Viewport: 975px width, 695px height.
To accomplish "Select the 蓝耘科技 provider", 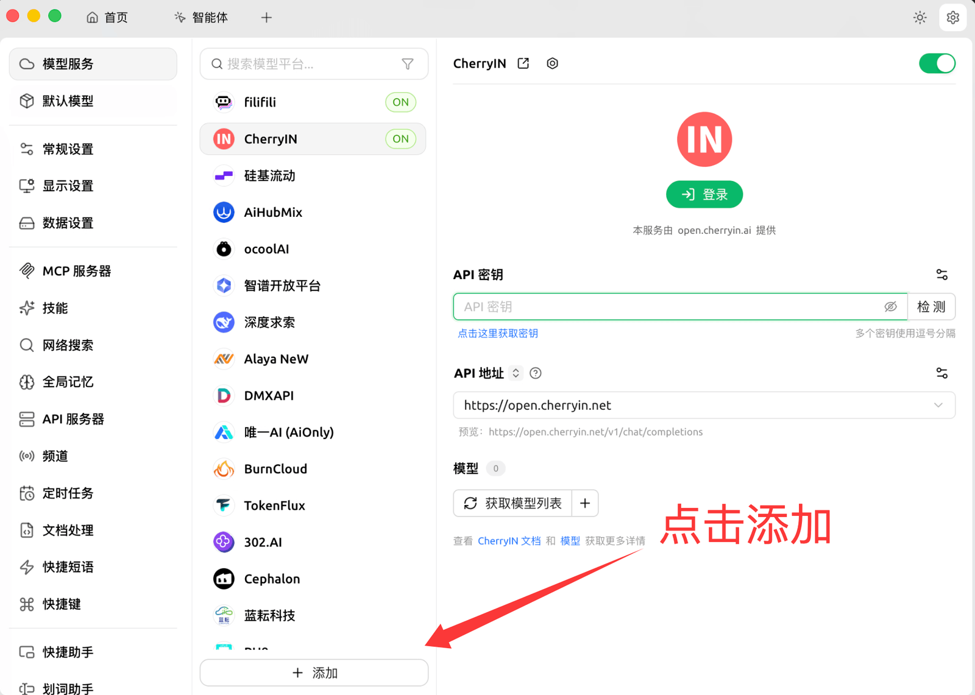I will 313,616.
